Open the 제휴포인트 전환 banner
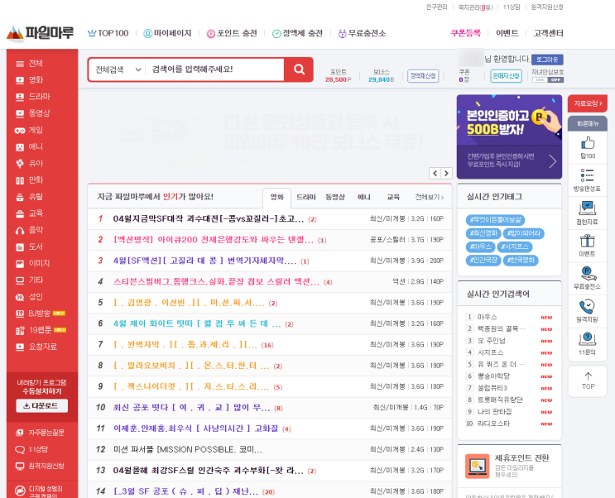Image resolution: width=615 pixels, height=498 pixels. [510, 466]
